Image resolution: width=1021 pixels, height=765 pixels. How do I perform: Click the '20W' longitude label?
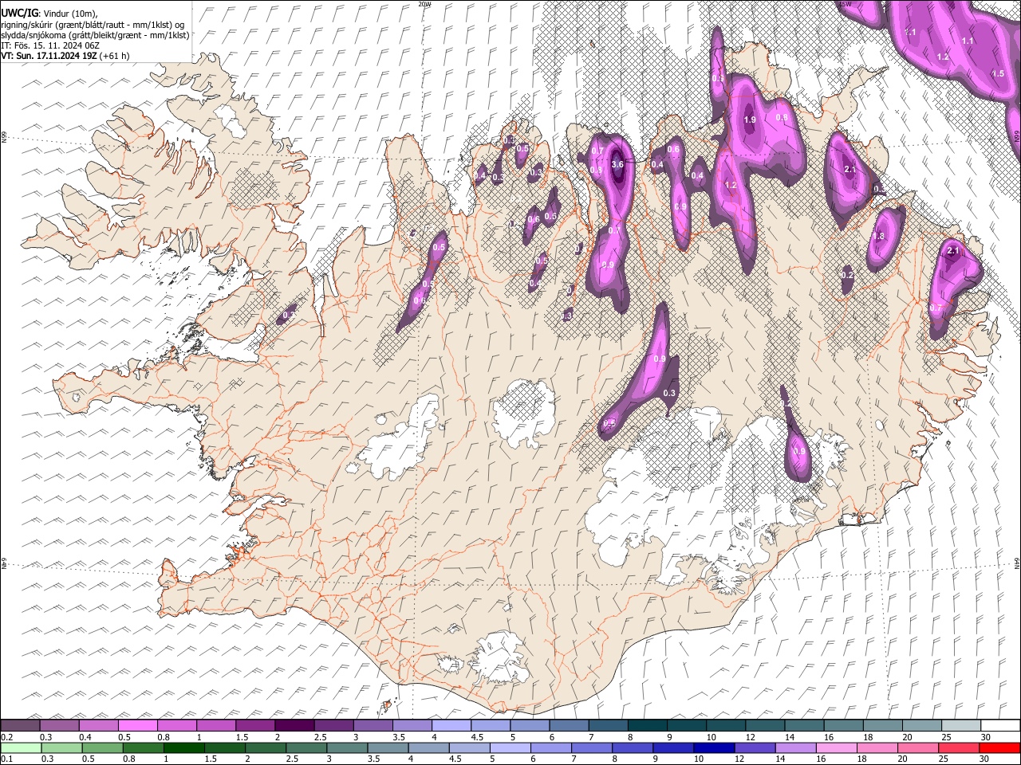(x=424, y=4)
